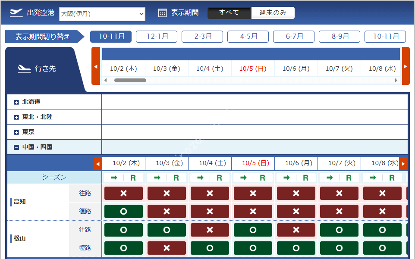Image resolution: width=415 pixels, height=259 pixels.
Task: Click the landing airplane icon beside 行き先
Action: (x=24, y=69)
